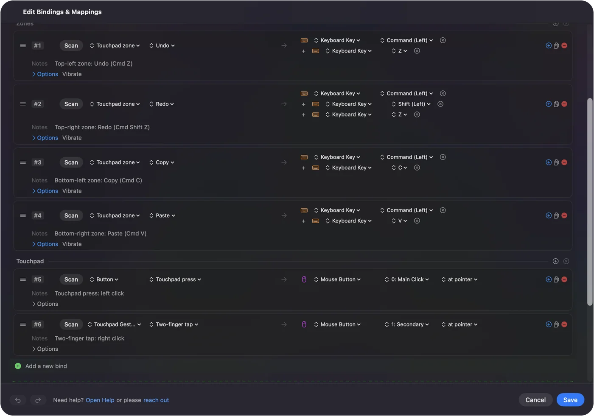Delete bind #6 with red minus icon
Image resolution: width=594 pixels, height=416 pixels.
pos(564,325)
